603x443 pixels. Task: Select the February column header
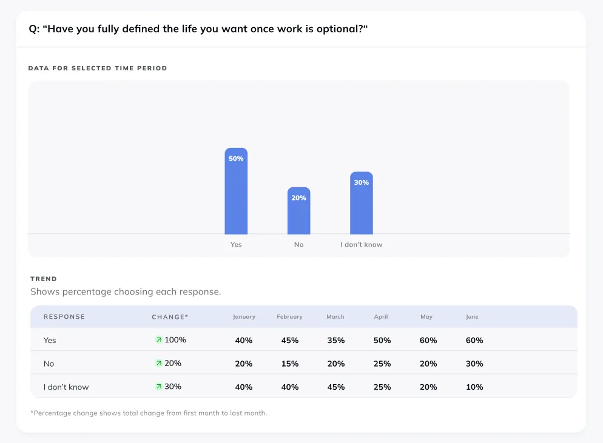(x=289, y=317)
